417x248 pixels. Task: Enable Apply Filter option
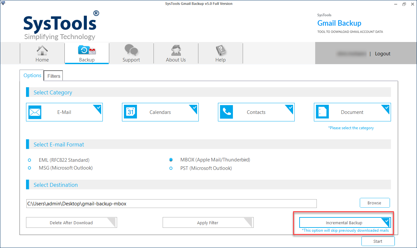point(208,223)
